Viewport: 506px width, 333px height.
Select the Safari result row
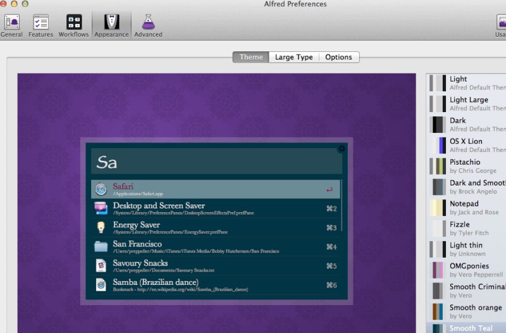(216, 189)
